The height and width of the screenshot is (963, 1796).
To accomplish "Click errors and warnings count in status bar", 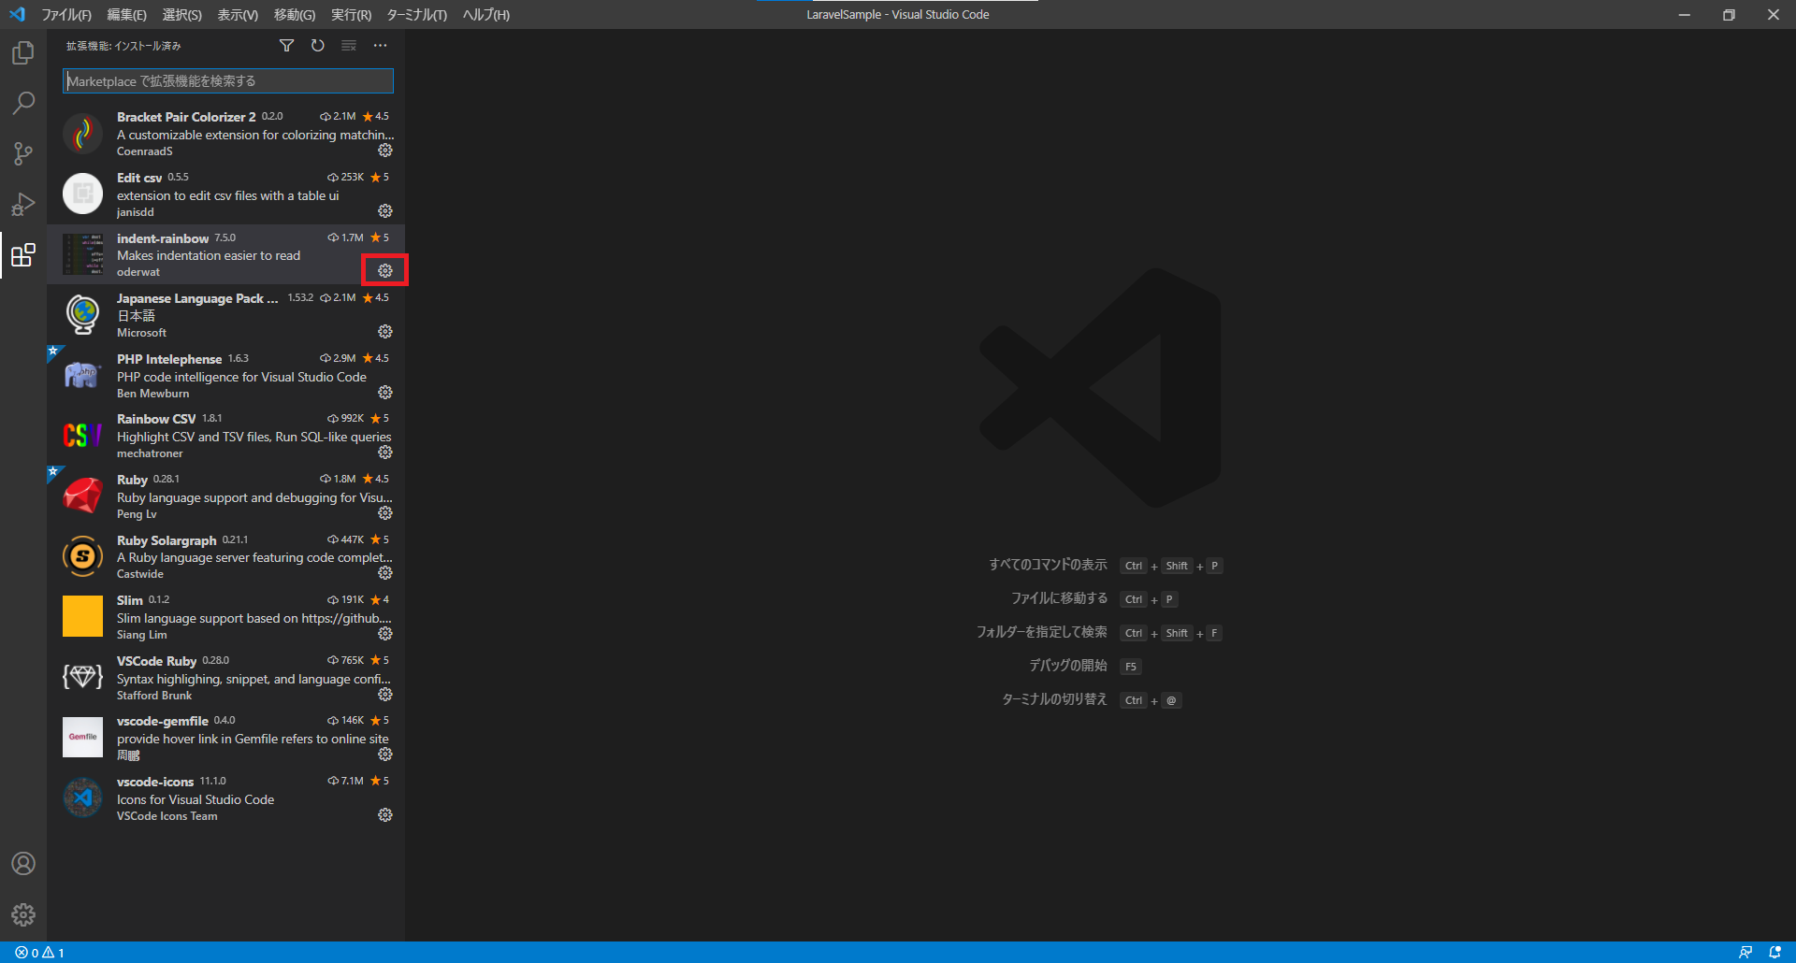I will [39, 953].
